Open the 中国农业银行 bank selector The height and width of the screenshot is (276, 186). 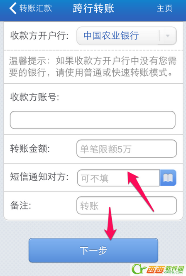[x=127, y=36]
